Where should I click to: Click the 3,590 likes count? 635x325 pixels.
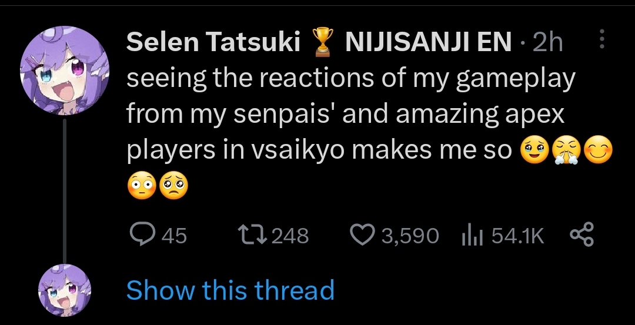point(410,236)
